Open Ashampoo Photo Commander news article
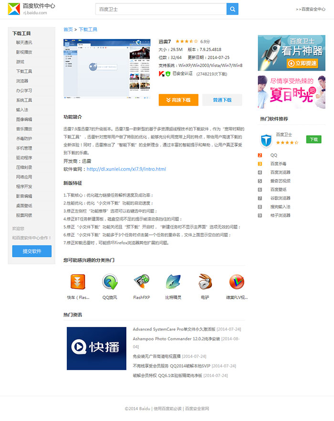 177,339
